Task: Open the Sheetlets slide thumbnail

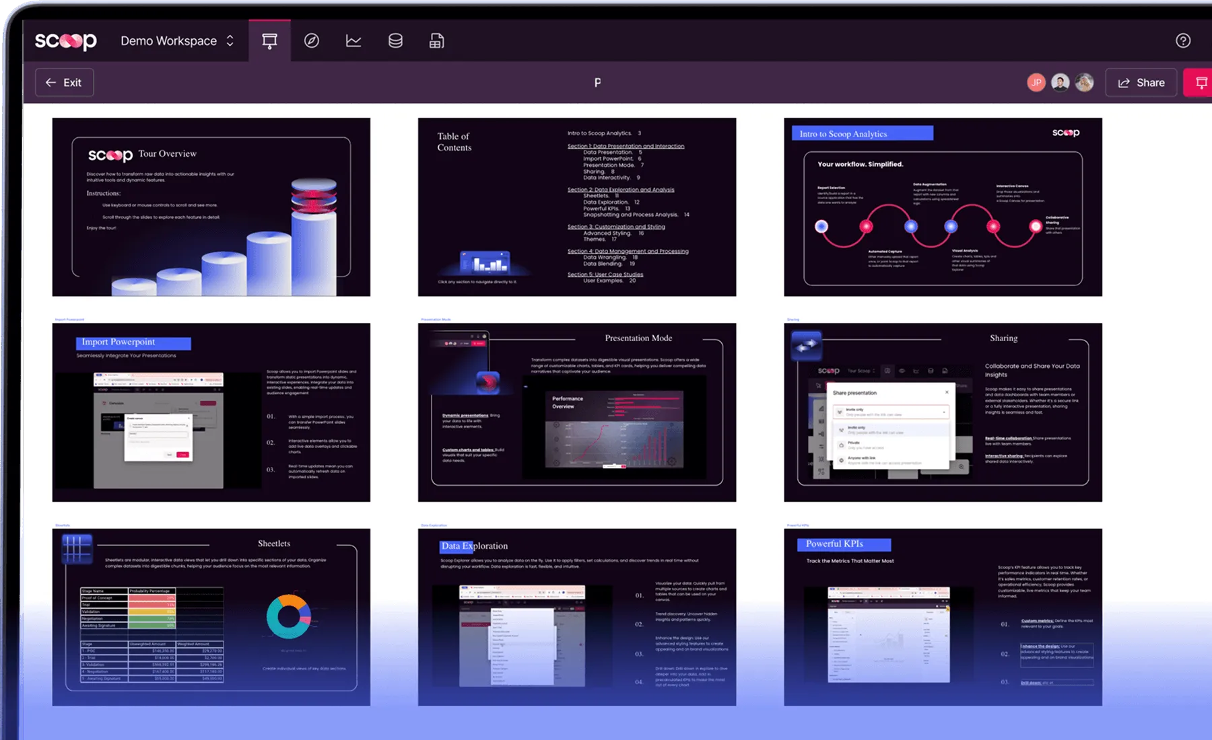Action: pos(211,617)
